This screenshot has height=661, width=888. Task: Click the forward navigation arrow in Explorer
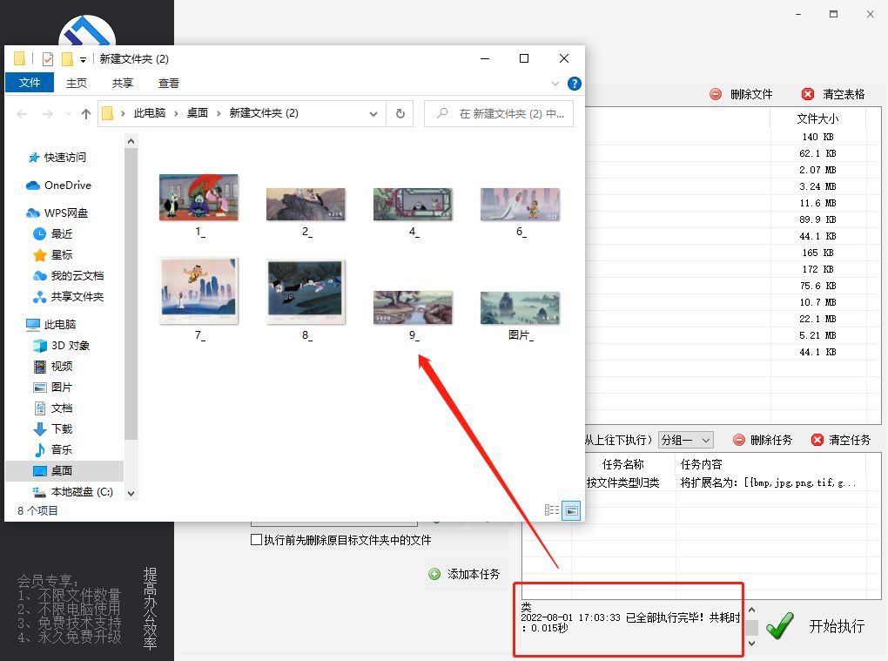coord(48,114)
